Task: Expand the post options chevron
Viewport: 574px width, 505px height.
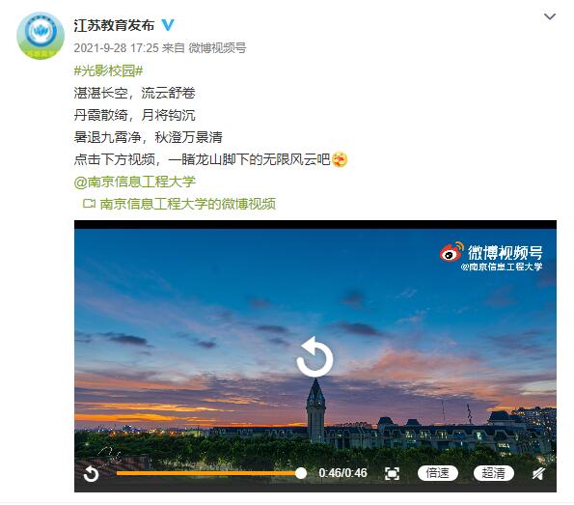Action: click(550, 16)
